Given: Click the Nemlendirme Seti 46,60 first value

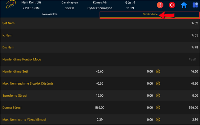Looking at the screenshot, I should [x=100, y=71].
